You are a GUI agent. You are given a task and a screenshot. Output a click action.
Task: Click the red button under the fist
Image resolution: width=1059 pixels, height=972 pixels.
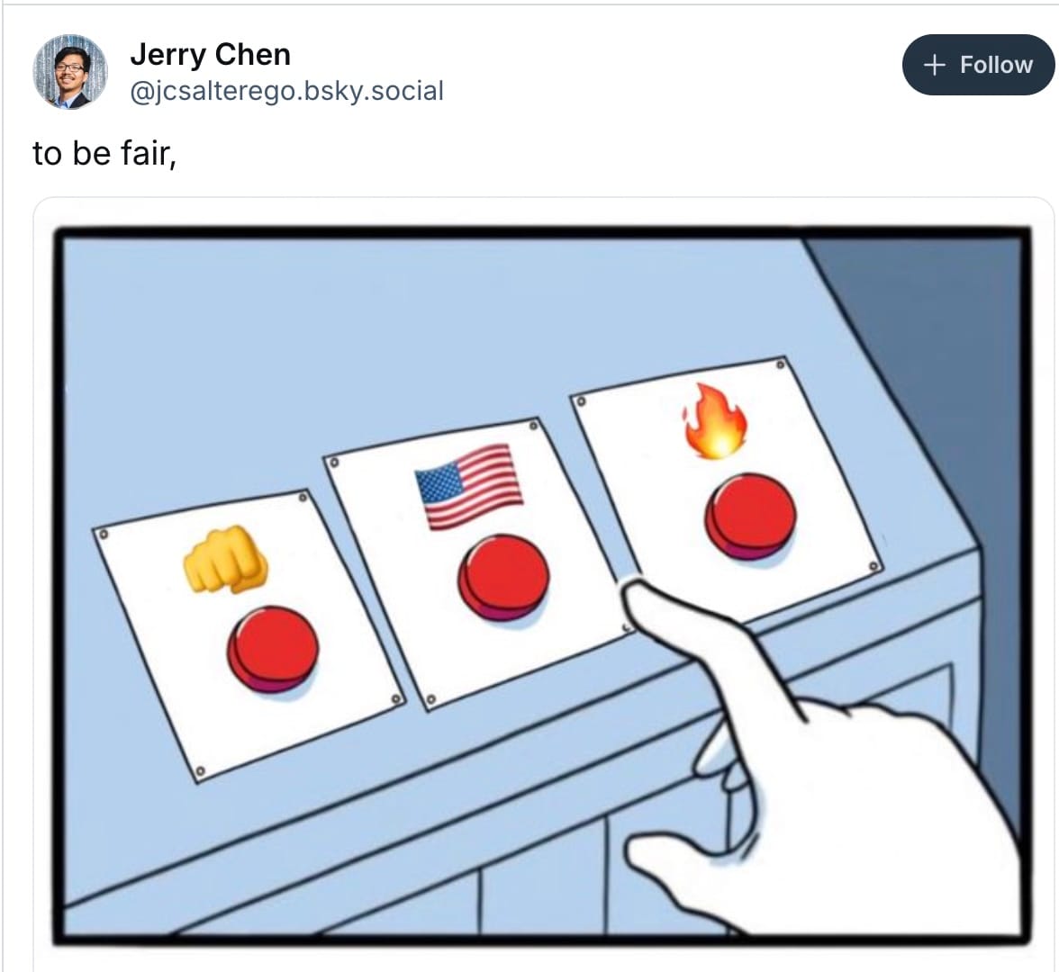click(x=272, y=649)
